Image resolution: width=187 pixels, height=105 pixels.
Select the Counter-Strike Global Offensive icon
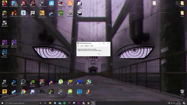pos(42,14)
